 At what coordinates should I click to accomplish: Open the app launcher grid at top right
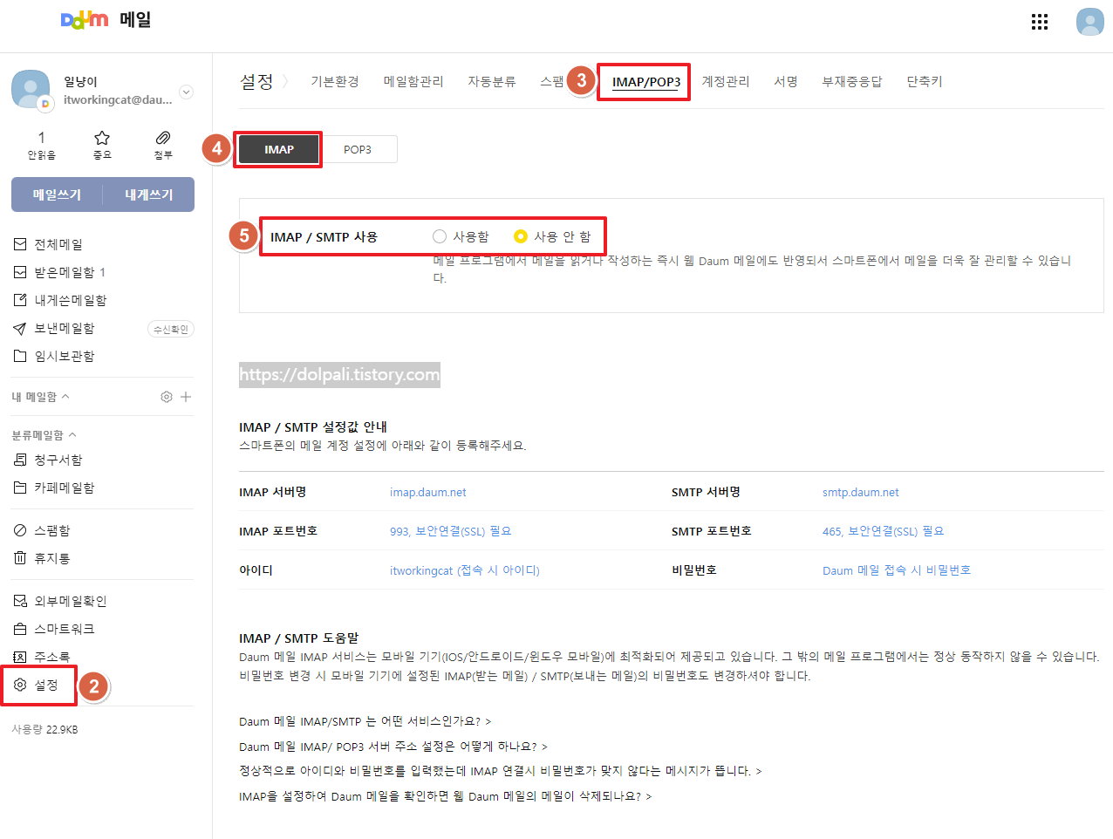tap(1039, 22)
